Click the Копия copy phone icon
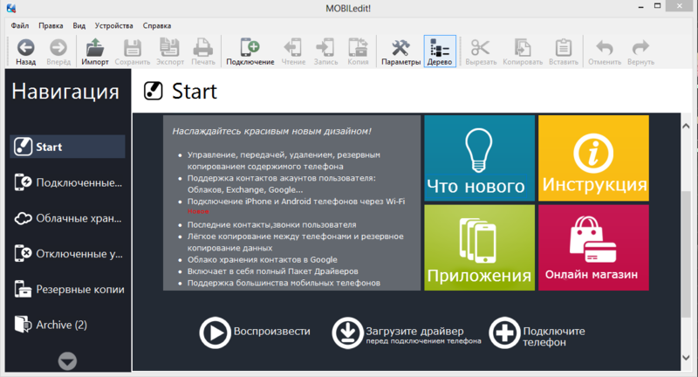 click(x=358, y=48)
